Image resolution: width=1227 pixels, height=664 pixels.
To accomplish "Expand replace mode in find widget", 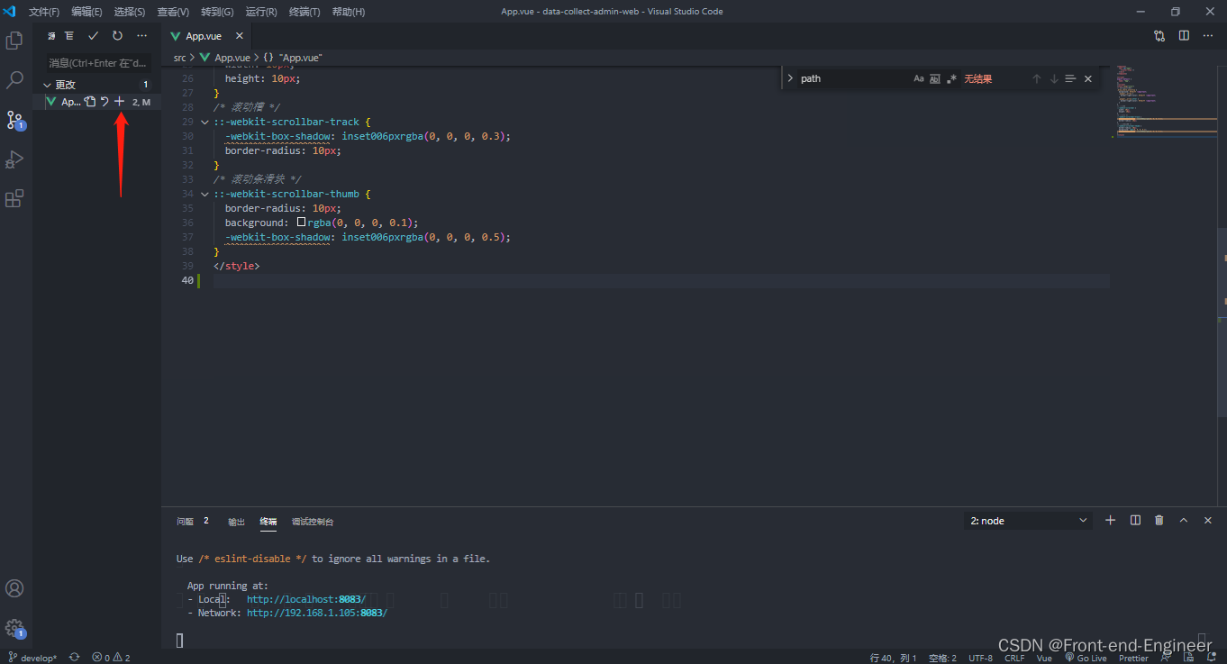I will pyautogui.click(x=790, y=78).
